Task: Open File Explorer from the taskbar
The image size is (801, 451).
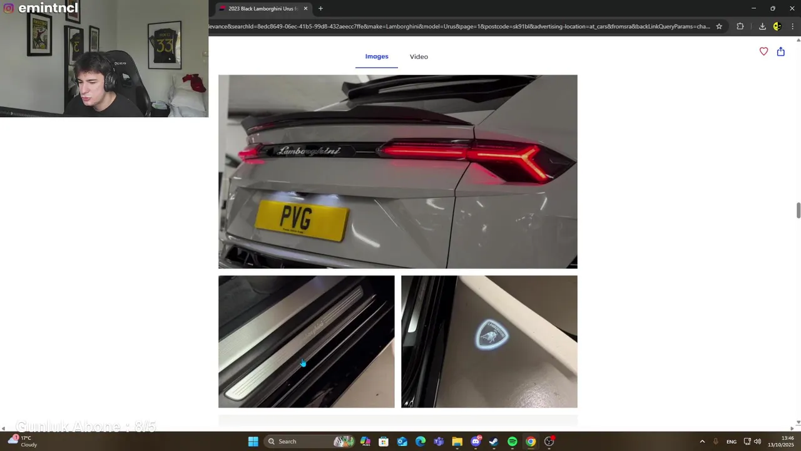Action: click(x=457, y=442)
